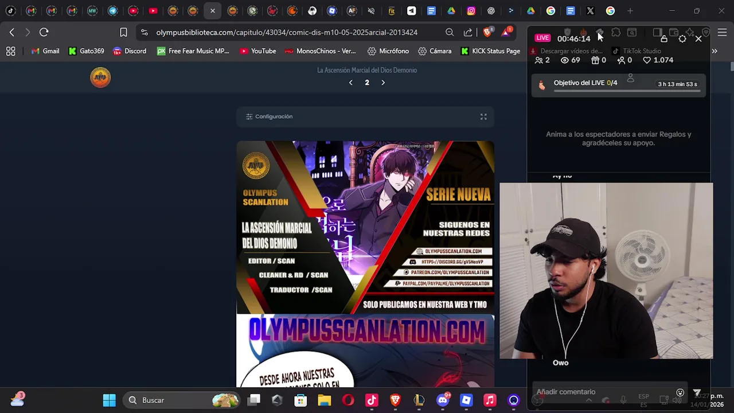The image size is (734, 413).
Task: Open the YouTube bookmark
Action: point(258,51)
